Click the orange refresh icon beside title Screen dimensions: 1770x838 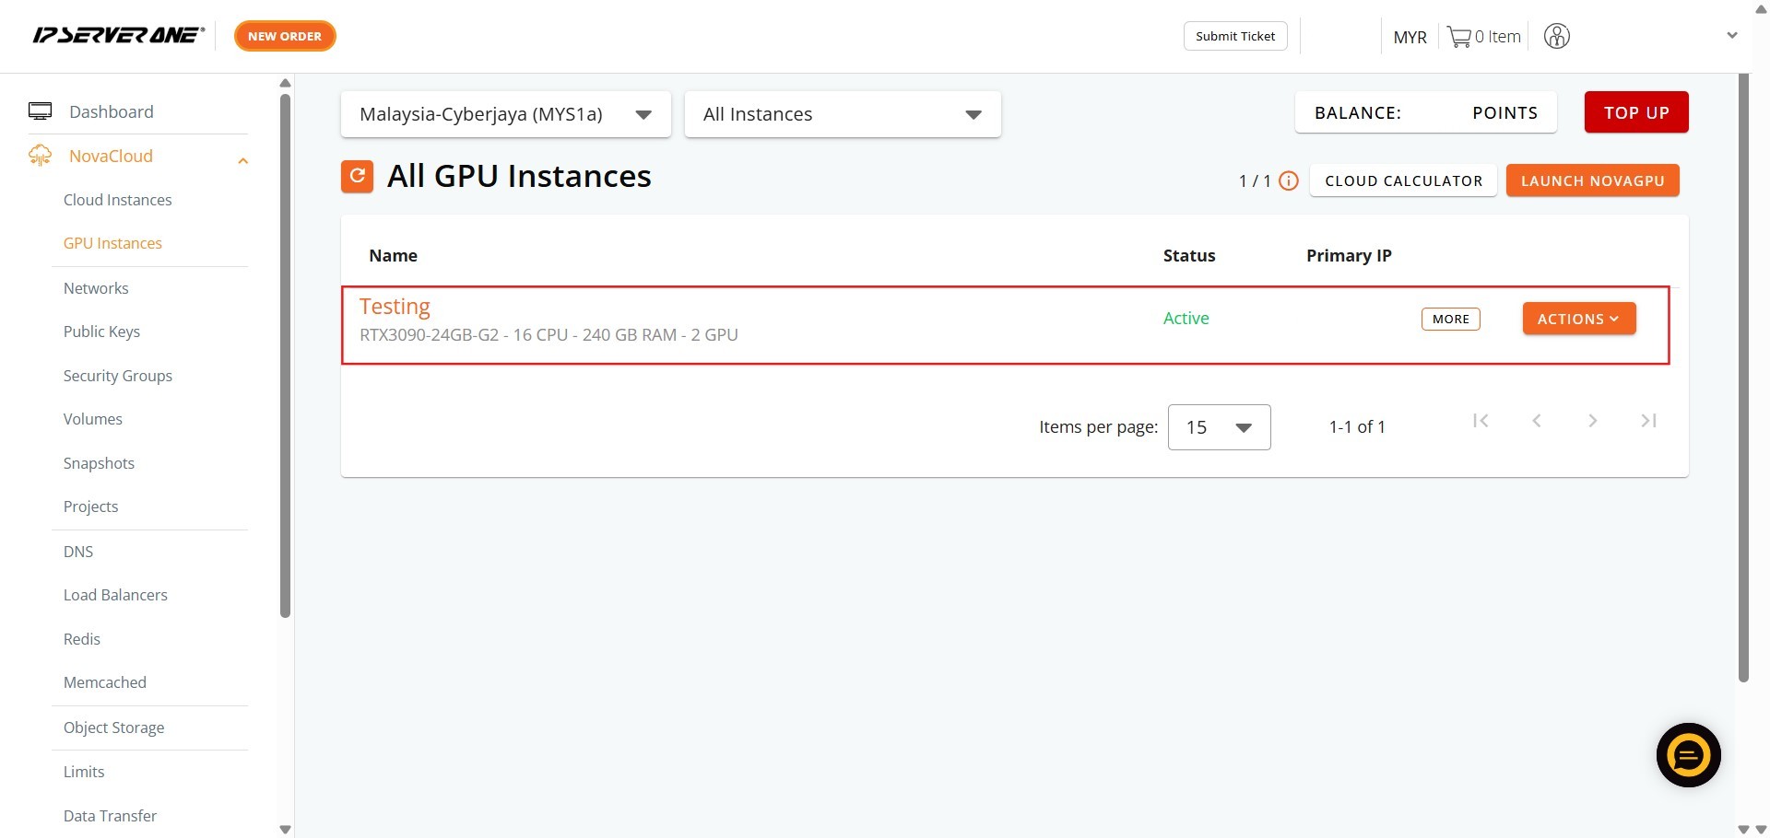pyautogui.click(x=358, y=176)
